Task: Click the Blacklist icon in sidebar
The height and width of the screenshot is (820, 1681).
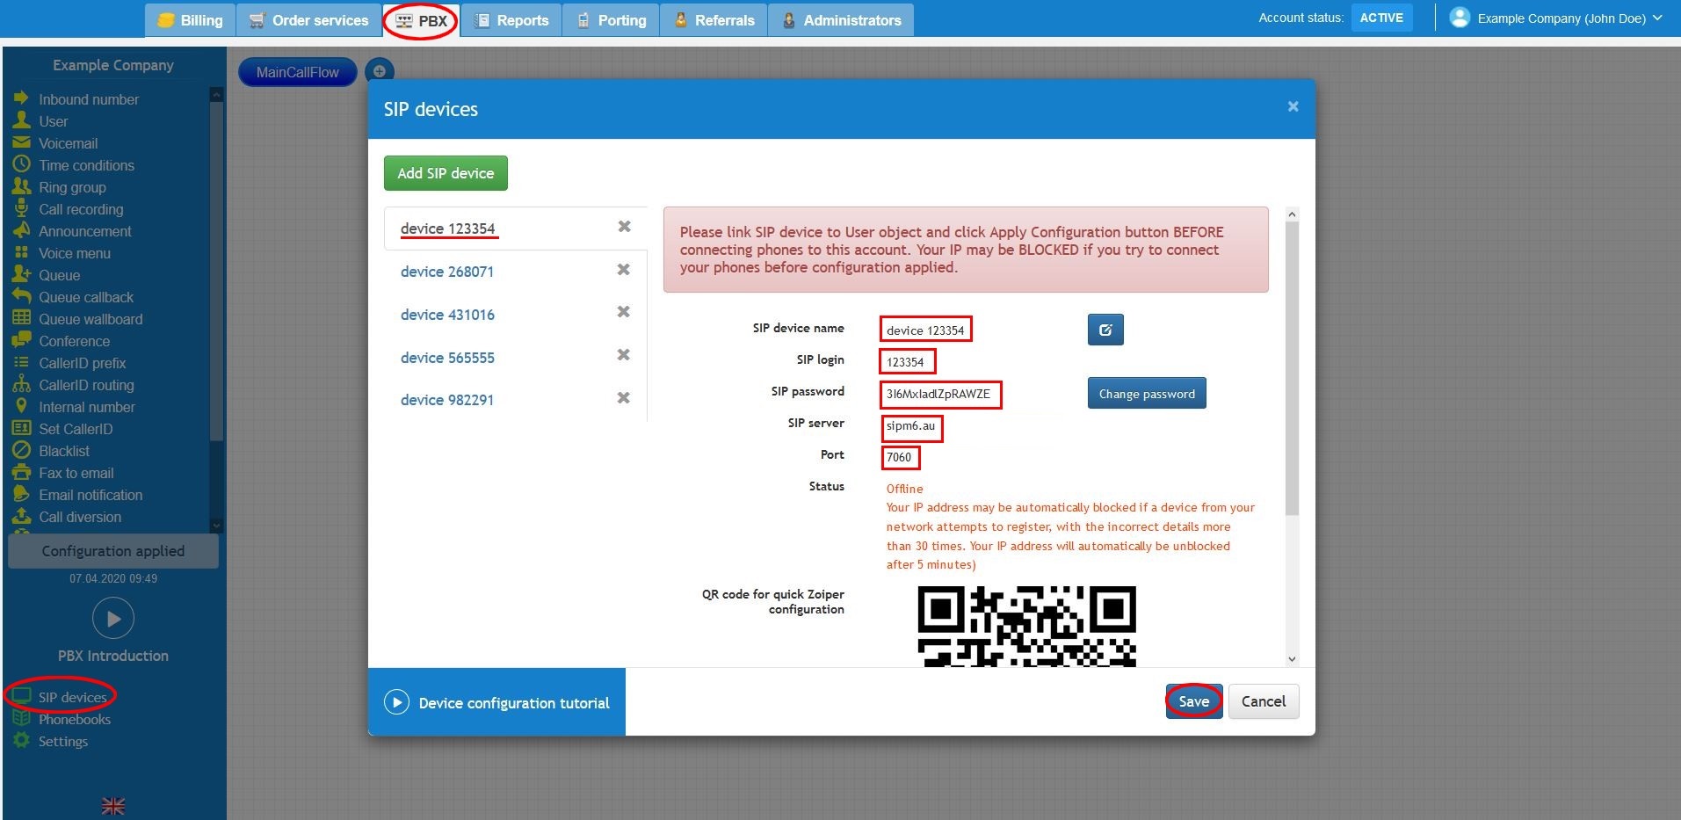Action: 22,450
